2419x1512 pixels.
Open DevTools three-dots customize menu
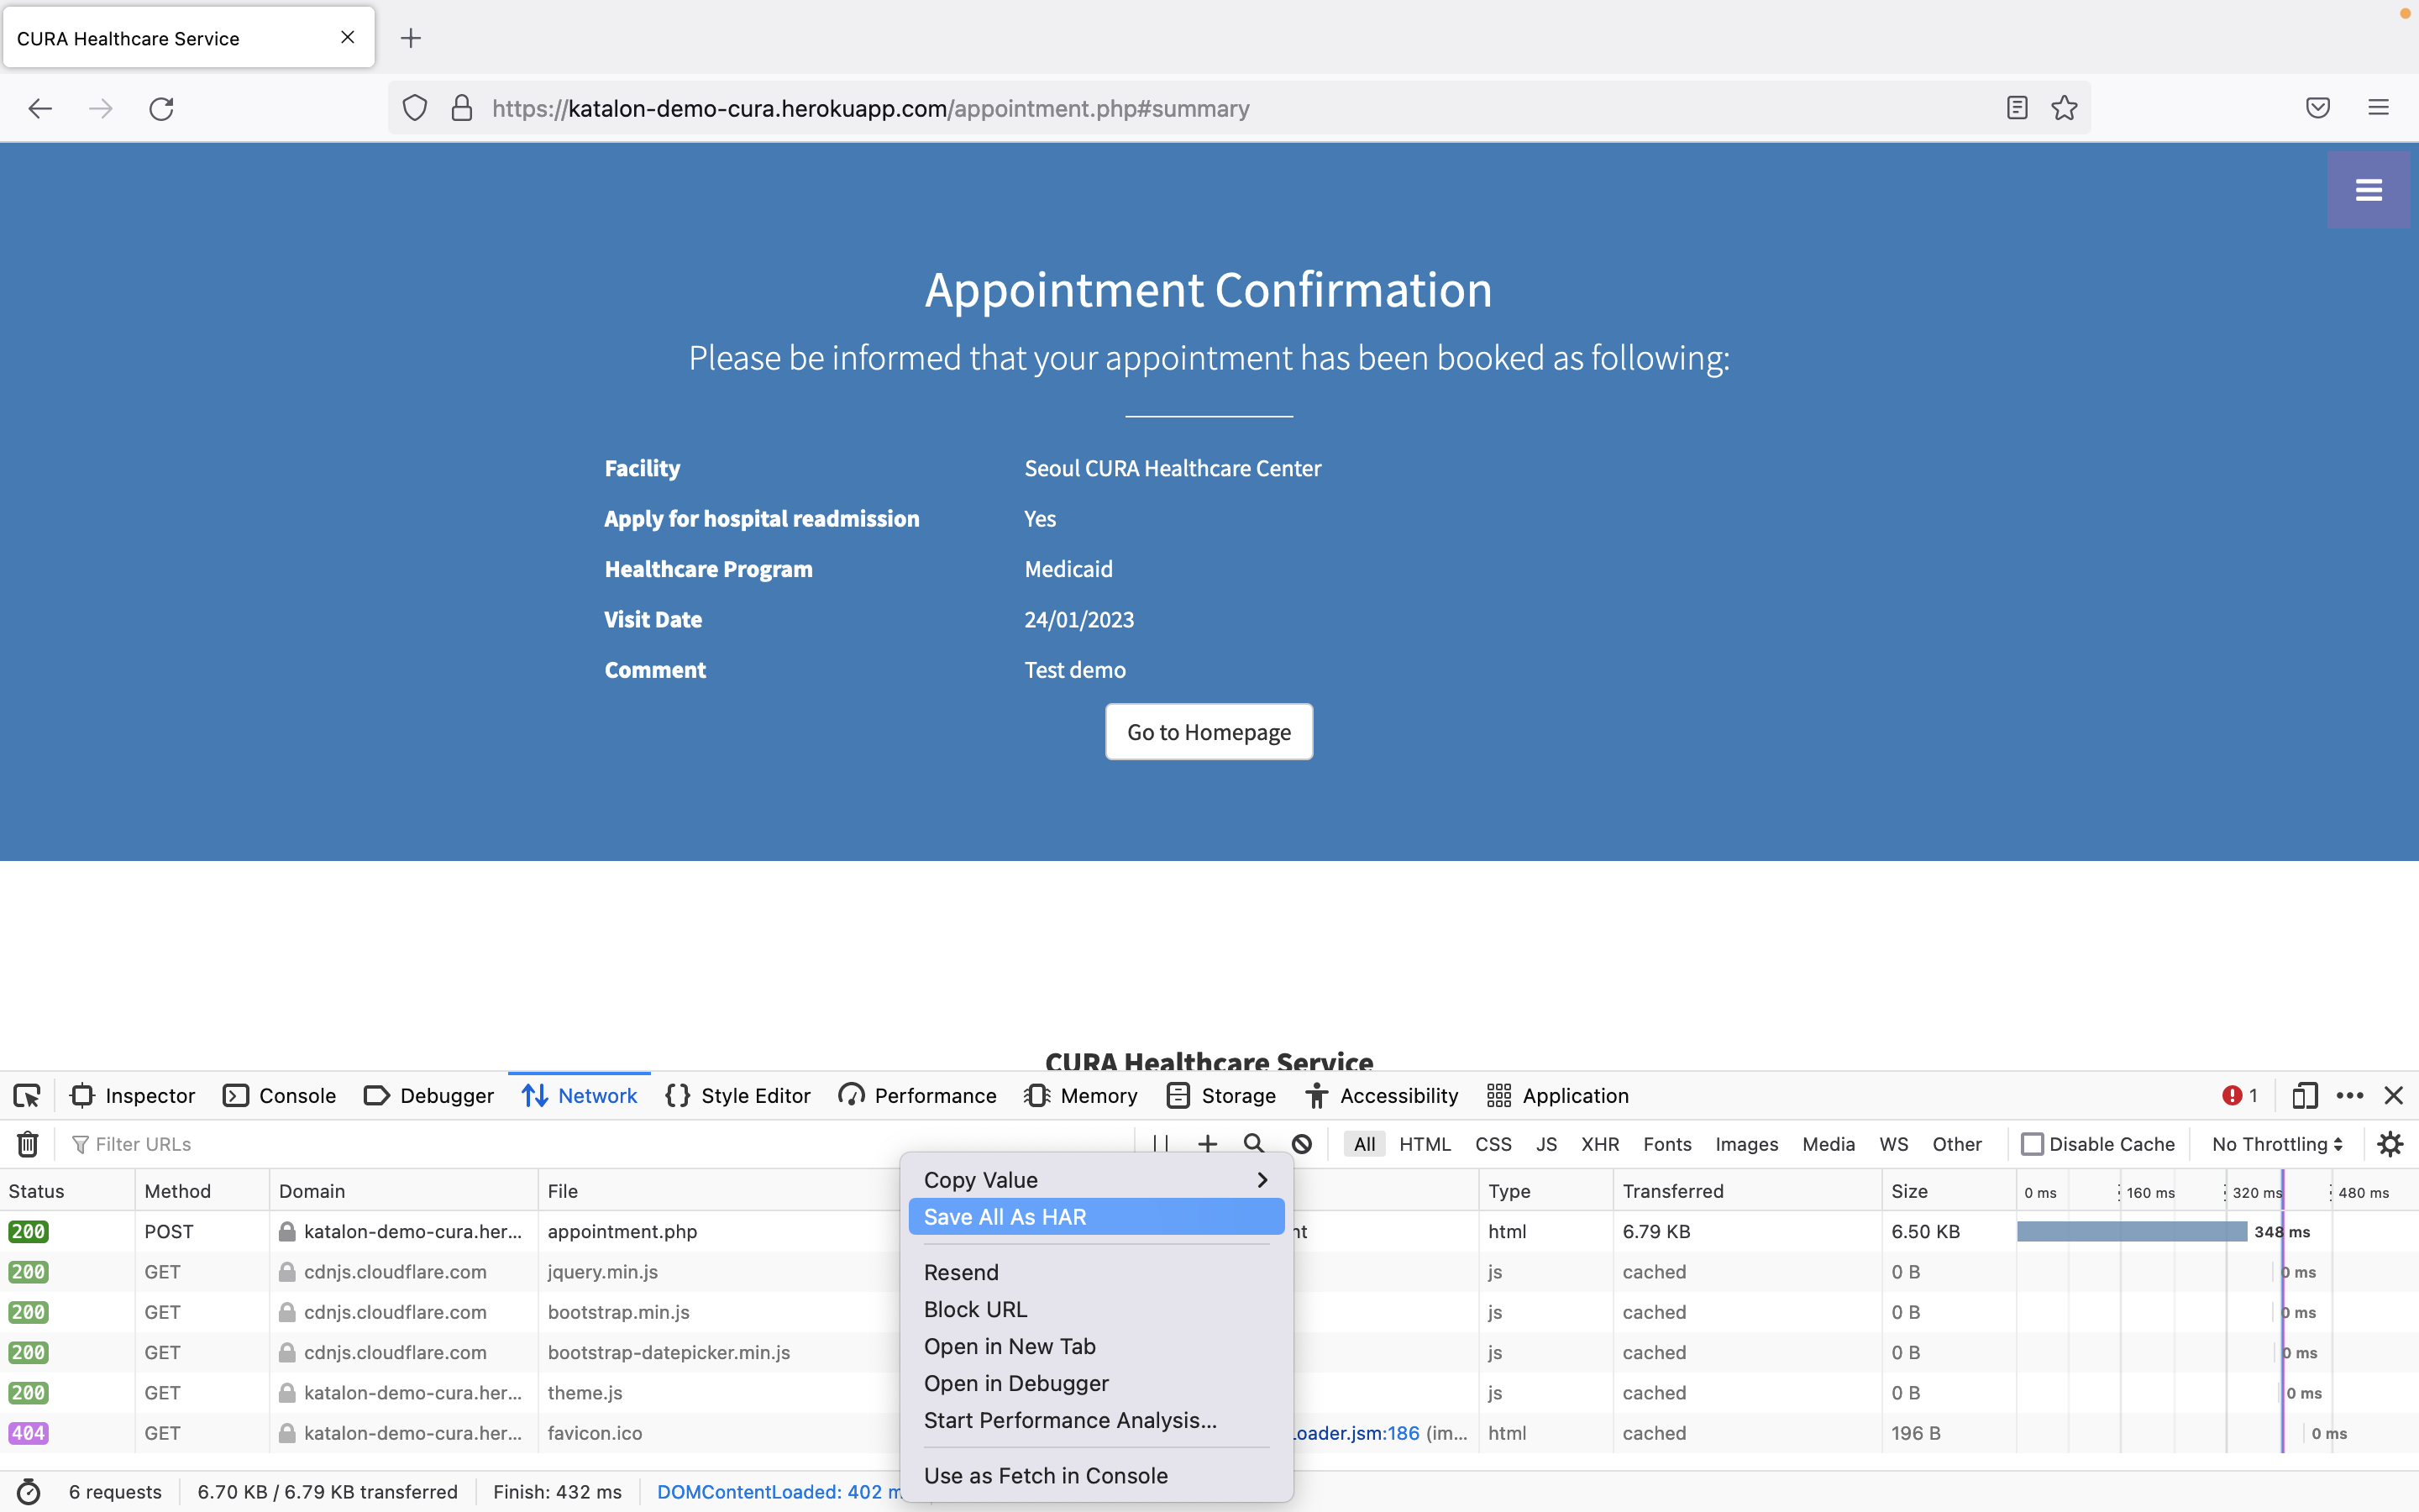tap(2349, 1096)
